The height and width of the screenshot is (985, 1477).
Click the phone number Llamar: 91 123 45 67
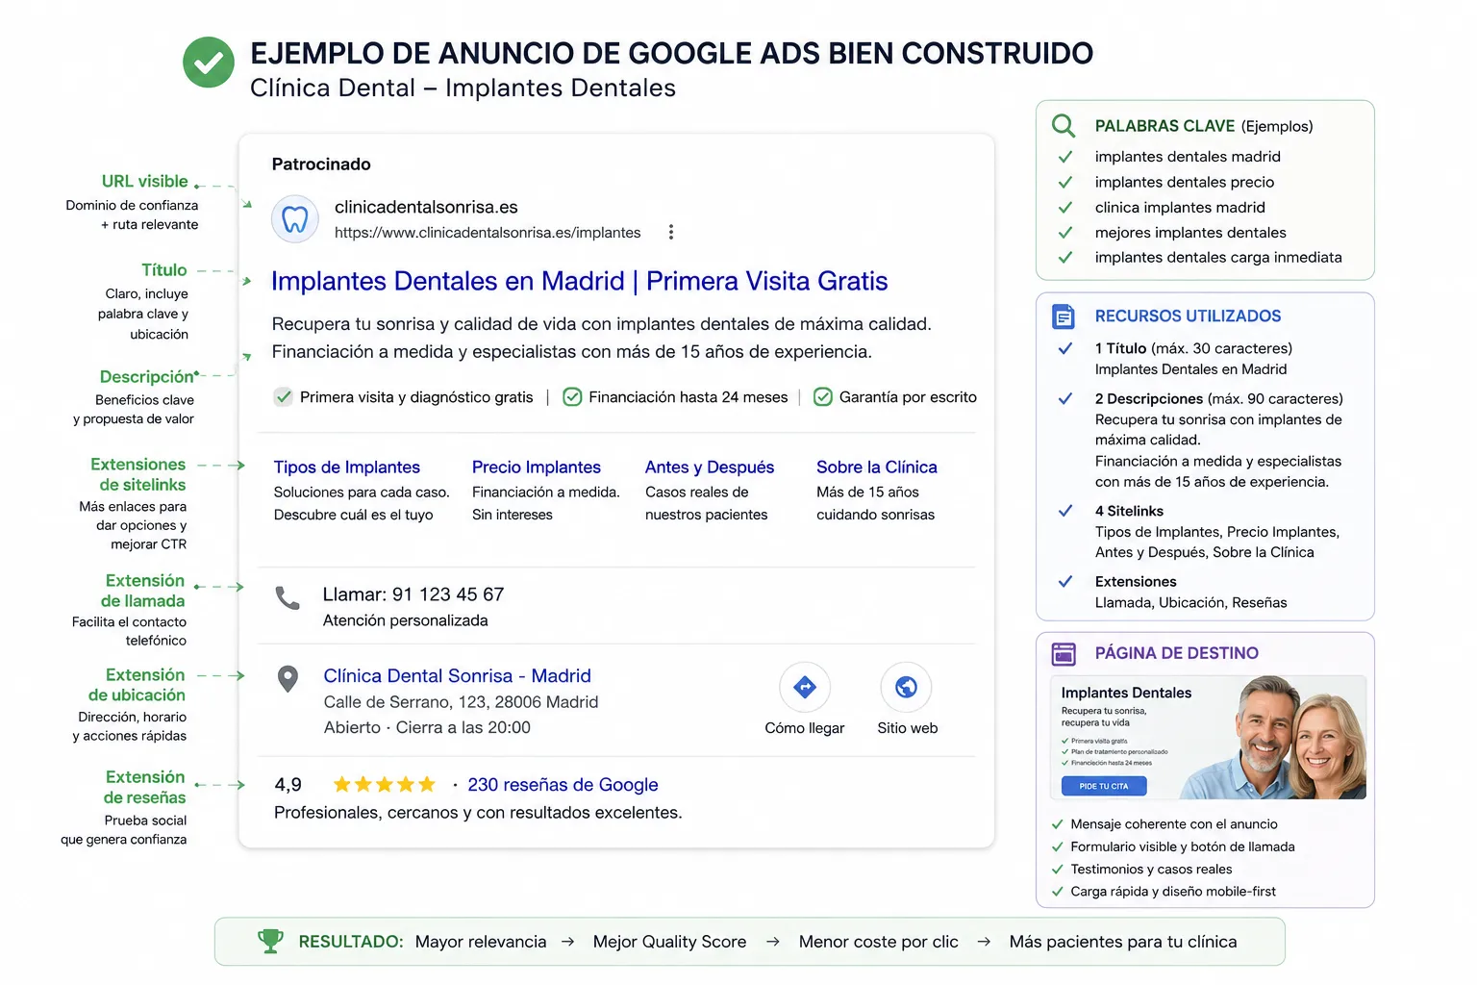(413, 594)
